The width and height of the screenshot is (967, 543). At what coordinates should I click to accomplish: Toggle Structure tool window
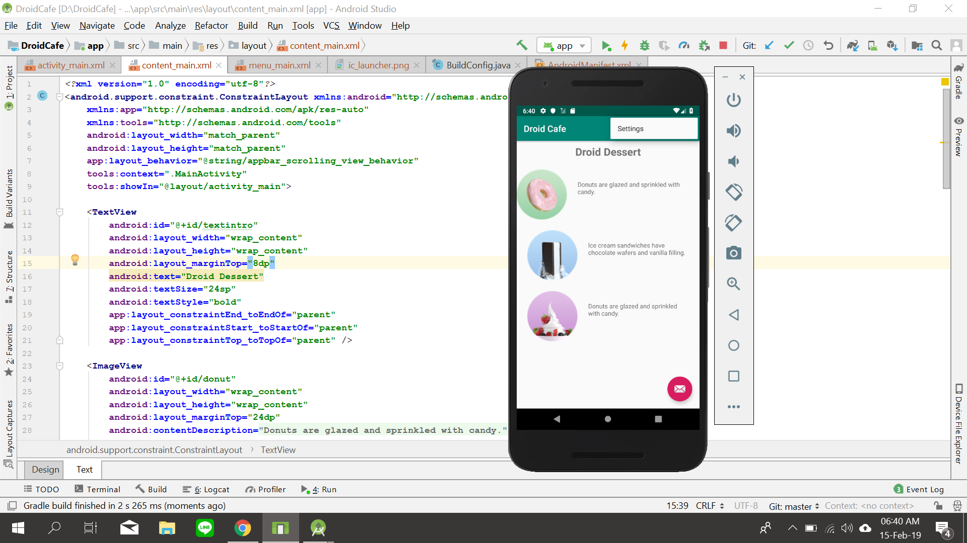pos(9,277)
